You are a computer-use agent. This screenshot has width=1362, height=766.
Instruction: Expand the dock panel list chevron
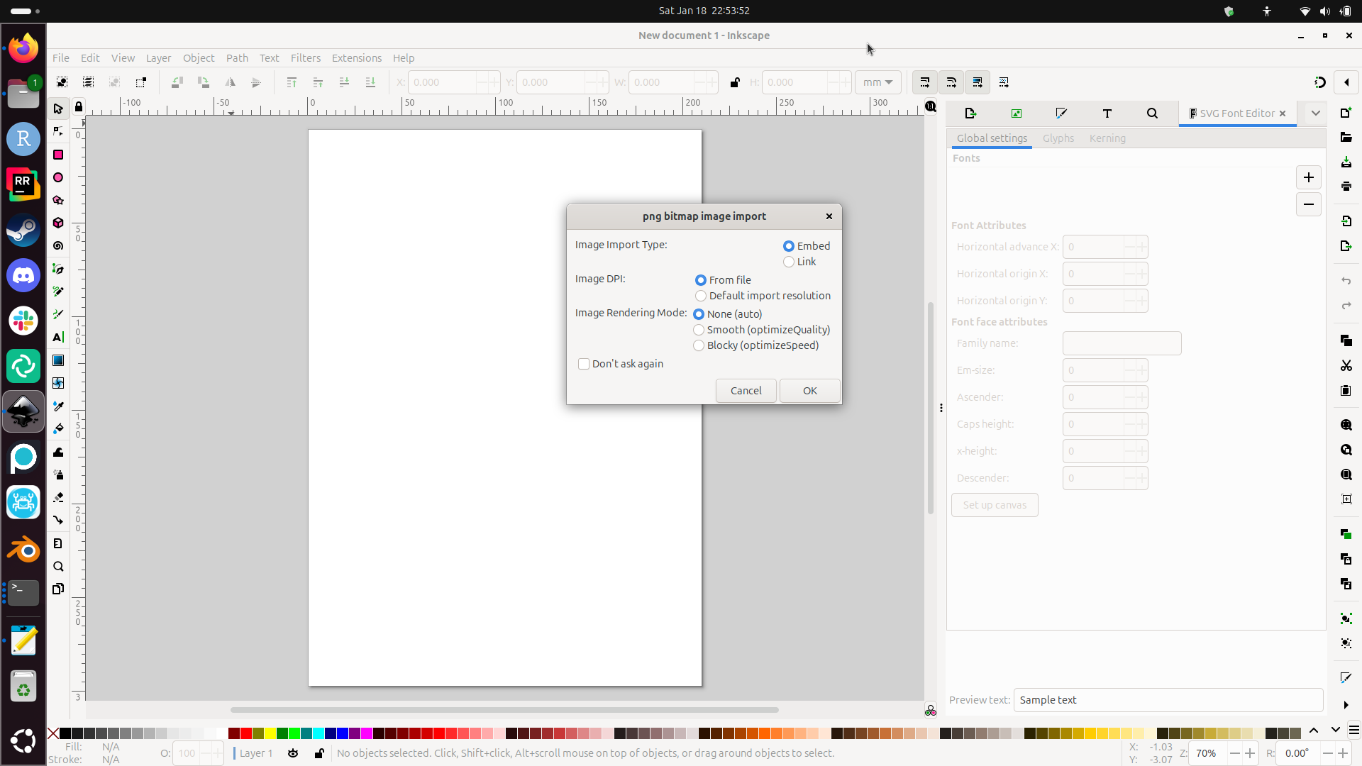1316,113
